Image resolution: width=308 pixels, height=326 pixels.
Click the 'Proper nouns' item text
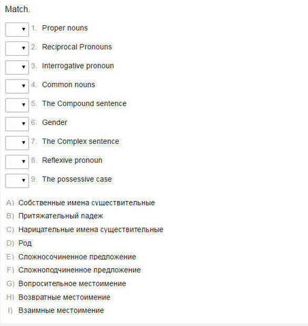pos(65,28)
